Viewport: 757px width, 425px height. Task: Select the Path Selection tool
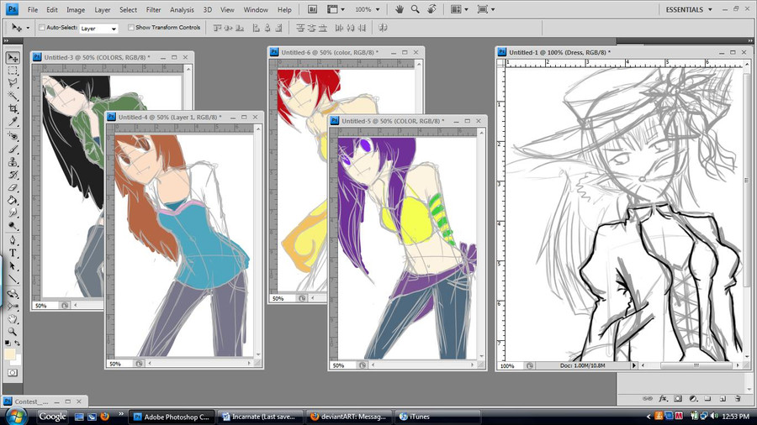(13, 266)
